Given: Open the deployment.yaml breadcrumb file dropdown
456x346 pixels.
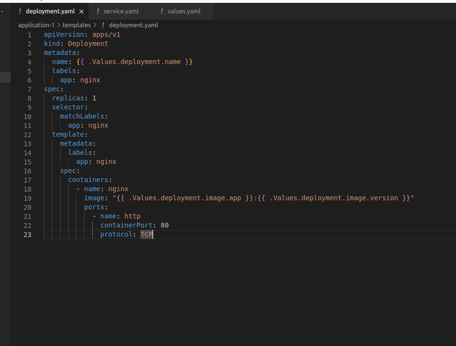Looking at the screenshot, I should tap(133, 25).
